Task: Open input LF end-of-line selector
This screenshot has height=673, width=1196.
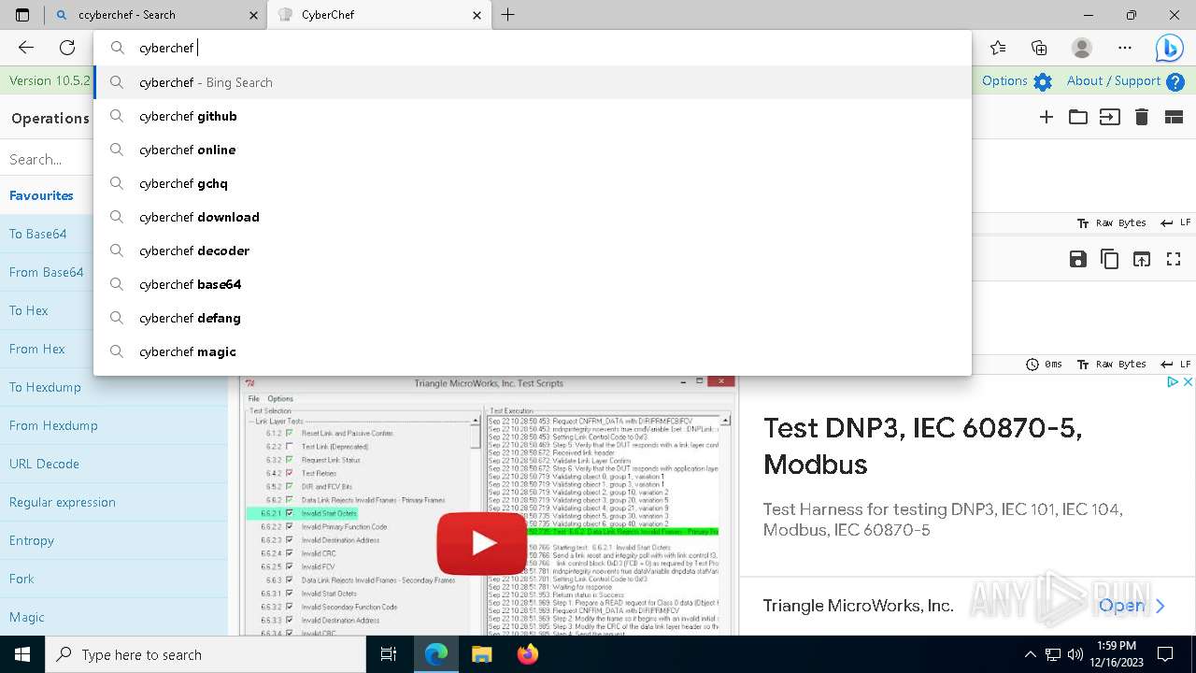Action: pyautogui.click(x=1175, y=223)
